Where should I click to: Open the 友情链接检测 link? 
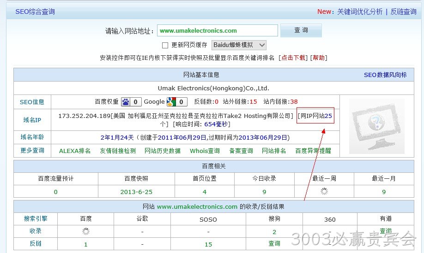pyautogui.click(x=118, y=151)
